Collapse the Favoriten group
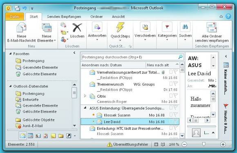 [x=10, y=54]
